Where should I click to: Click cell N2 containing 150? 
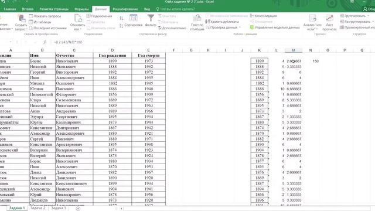tap(311, 61)
